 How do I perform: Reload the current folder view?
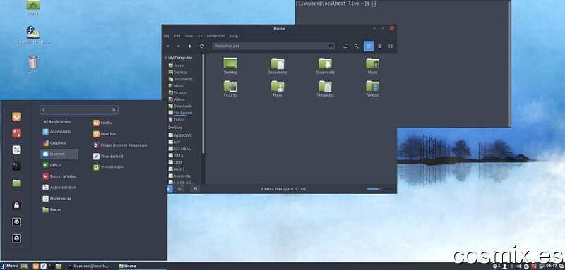pos(201,46)
